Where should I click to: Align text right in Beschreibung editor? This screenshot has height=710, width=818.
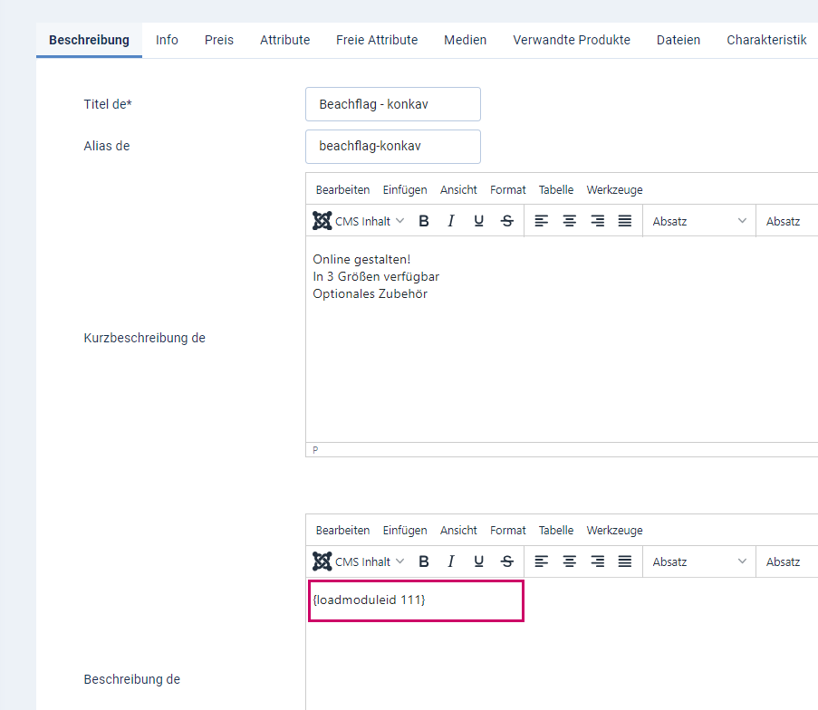coord(597,561)
